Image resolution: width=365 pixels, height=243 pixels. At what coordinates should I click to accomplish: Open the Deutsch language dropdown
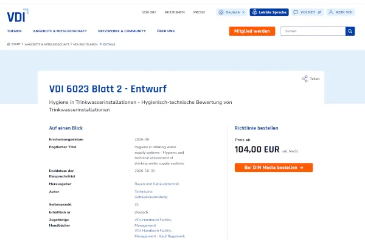coord(232,12)
